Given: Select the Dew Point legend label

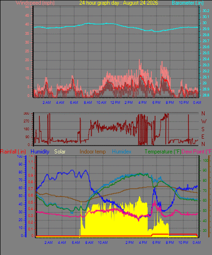Looking at the screenshot, I should 197,152.
